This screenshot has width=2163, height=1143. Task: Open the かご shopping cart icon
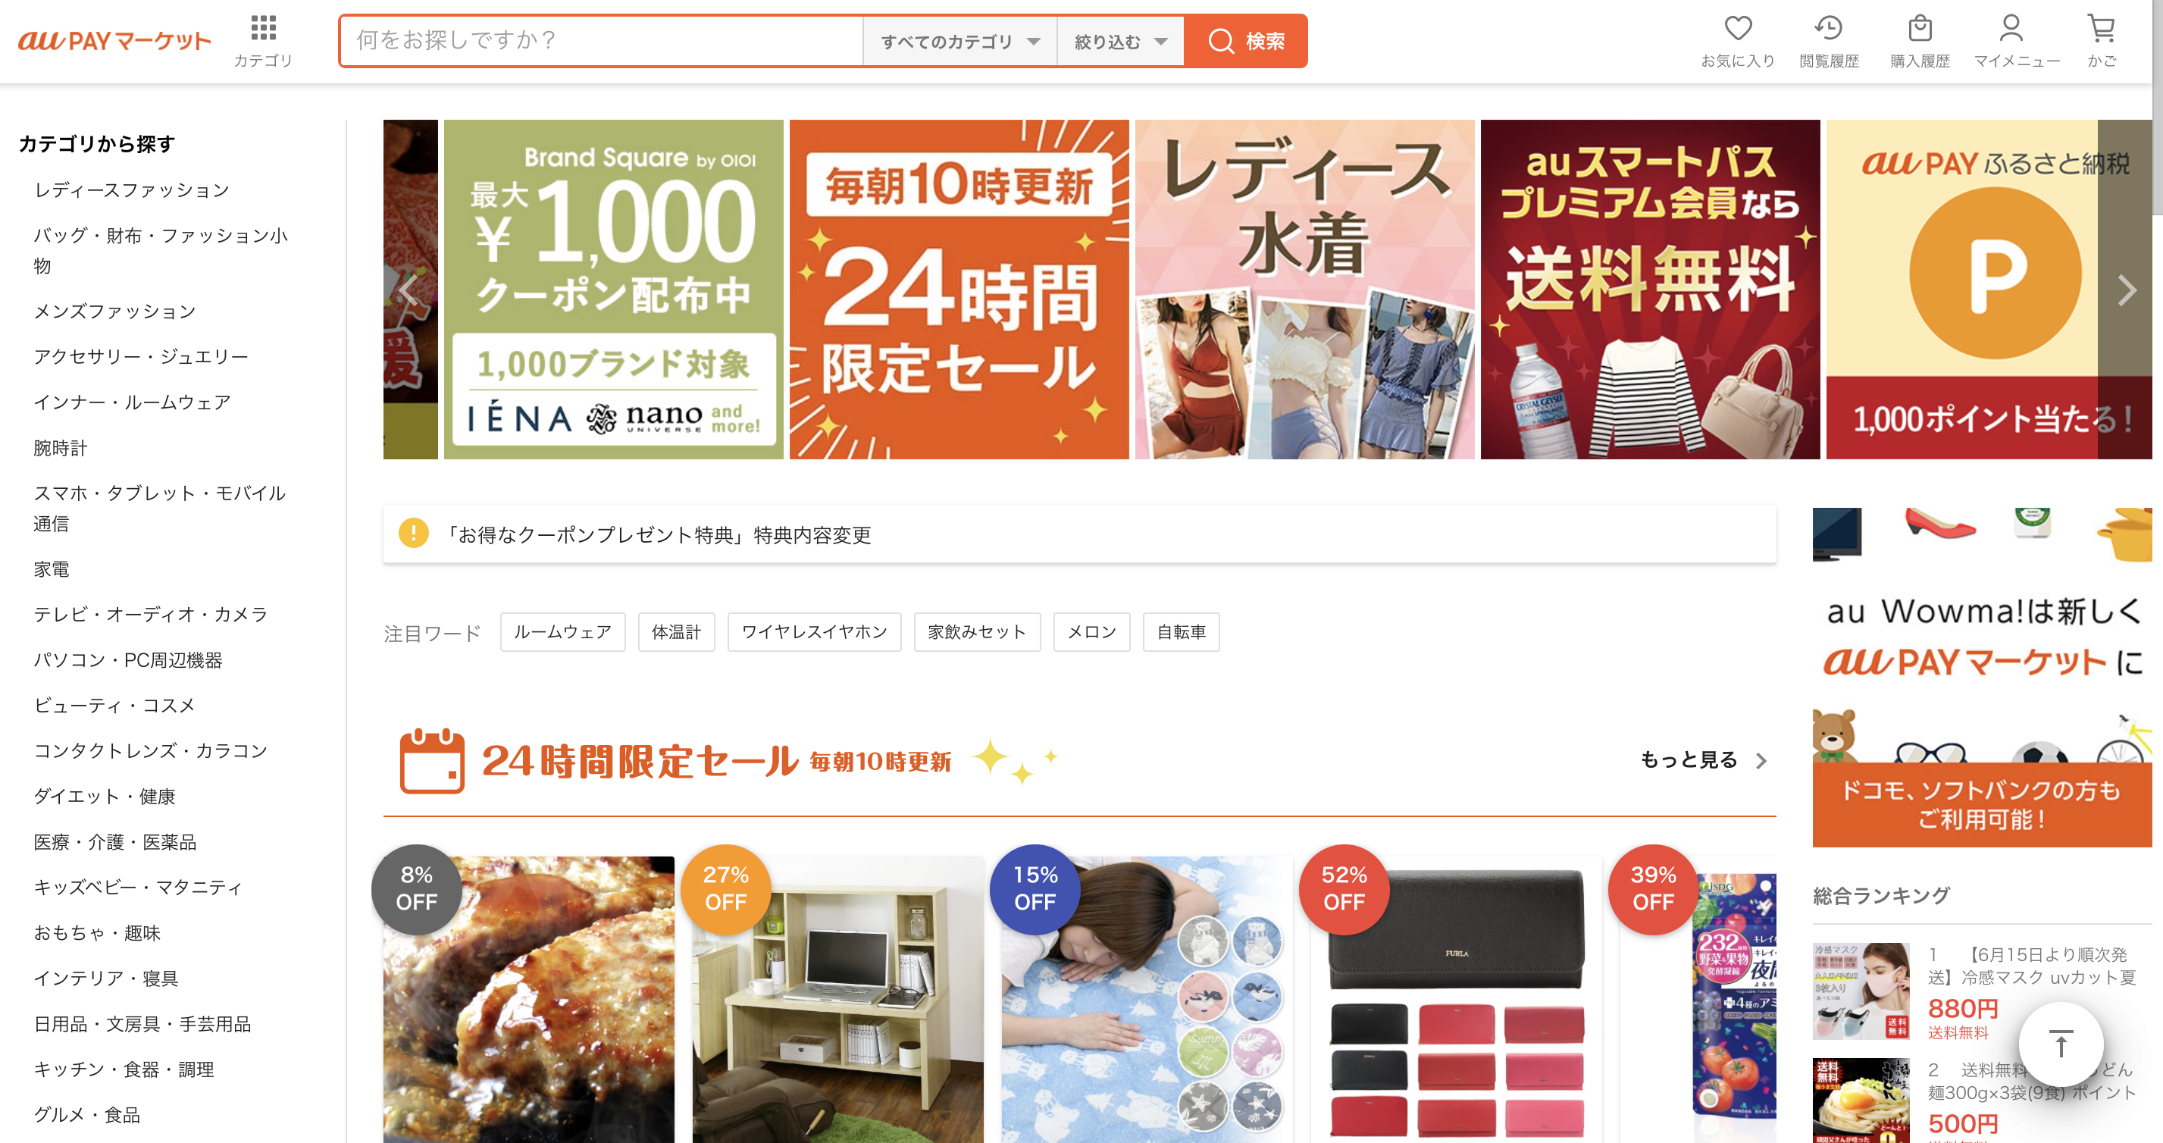coord(2102,40)
